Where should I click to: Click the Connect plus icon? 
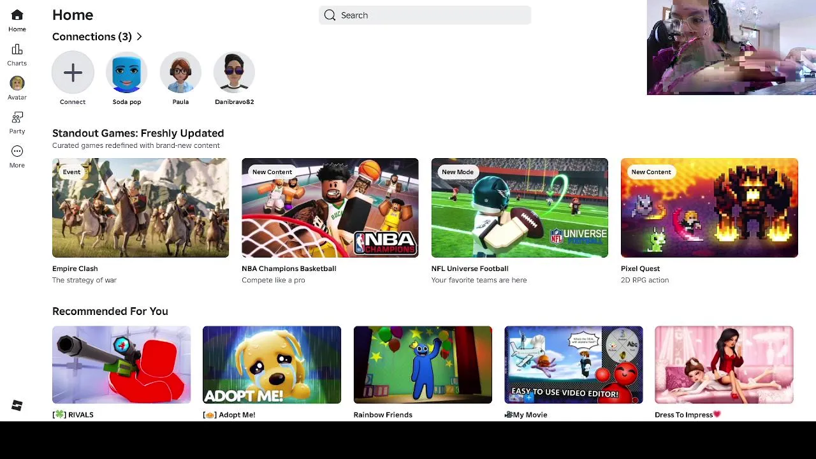tap(73, 73)
